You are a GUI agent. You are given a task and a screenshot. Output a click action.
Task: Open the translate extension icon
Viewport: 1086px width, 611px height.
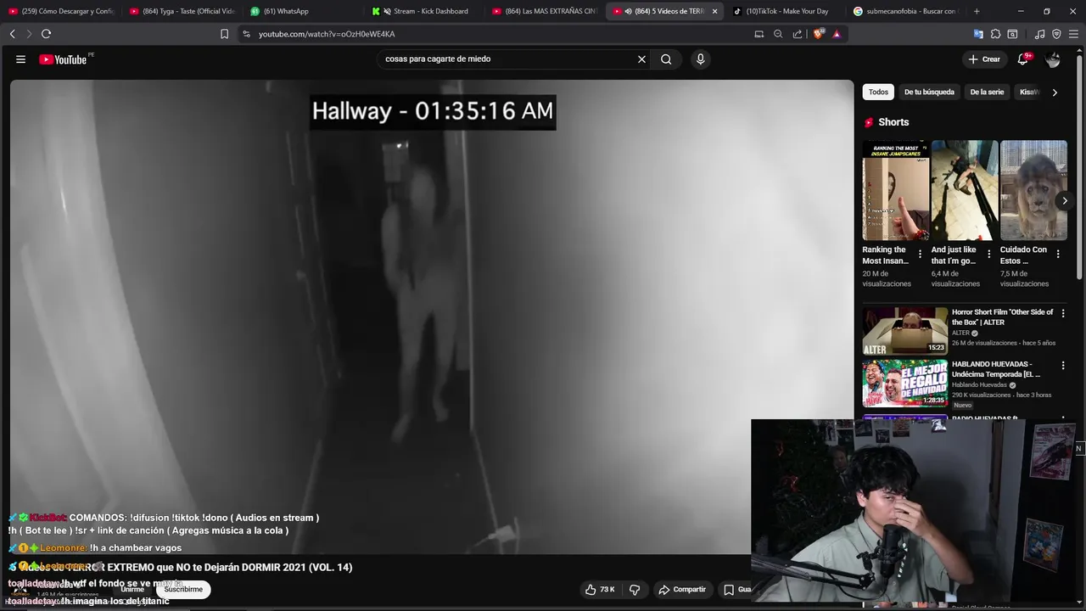[978, 34]
